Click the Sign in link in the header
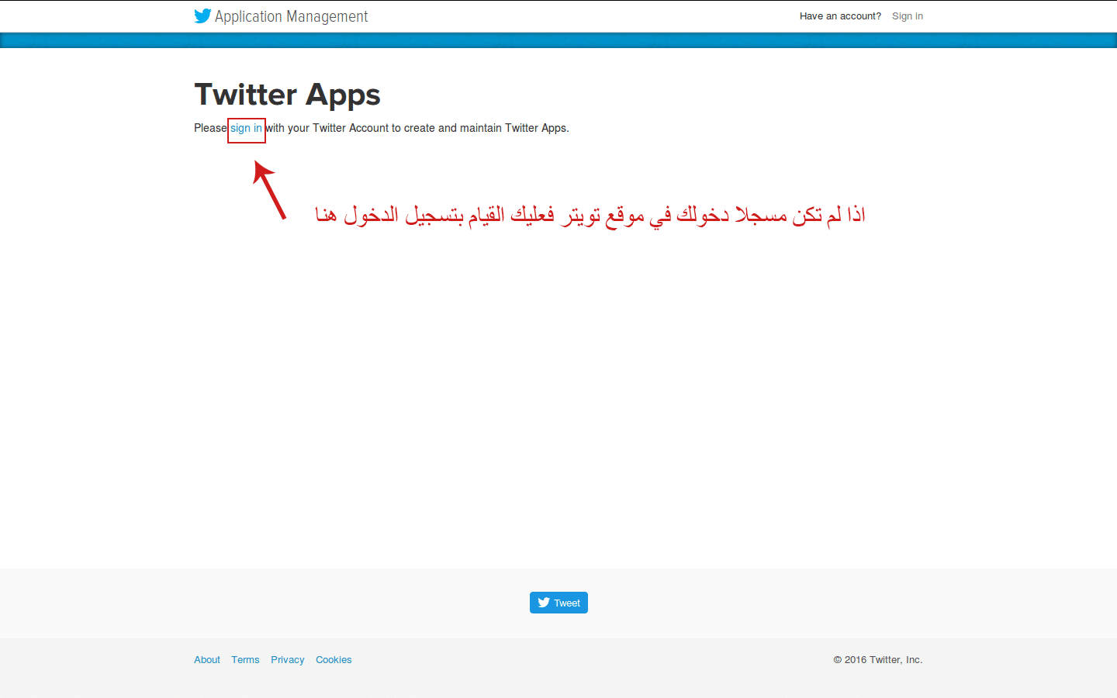Viewport: 1117px width, 698px height. [x=908, y=16]
